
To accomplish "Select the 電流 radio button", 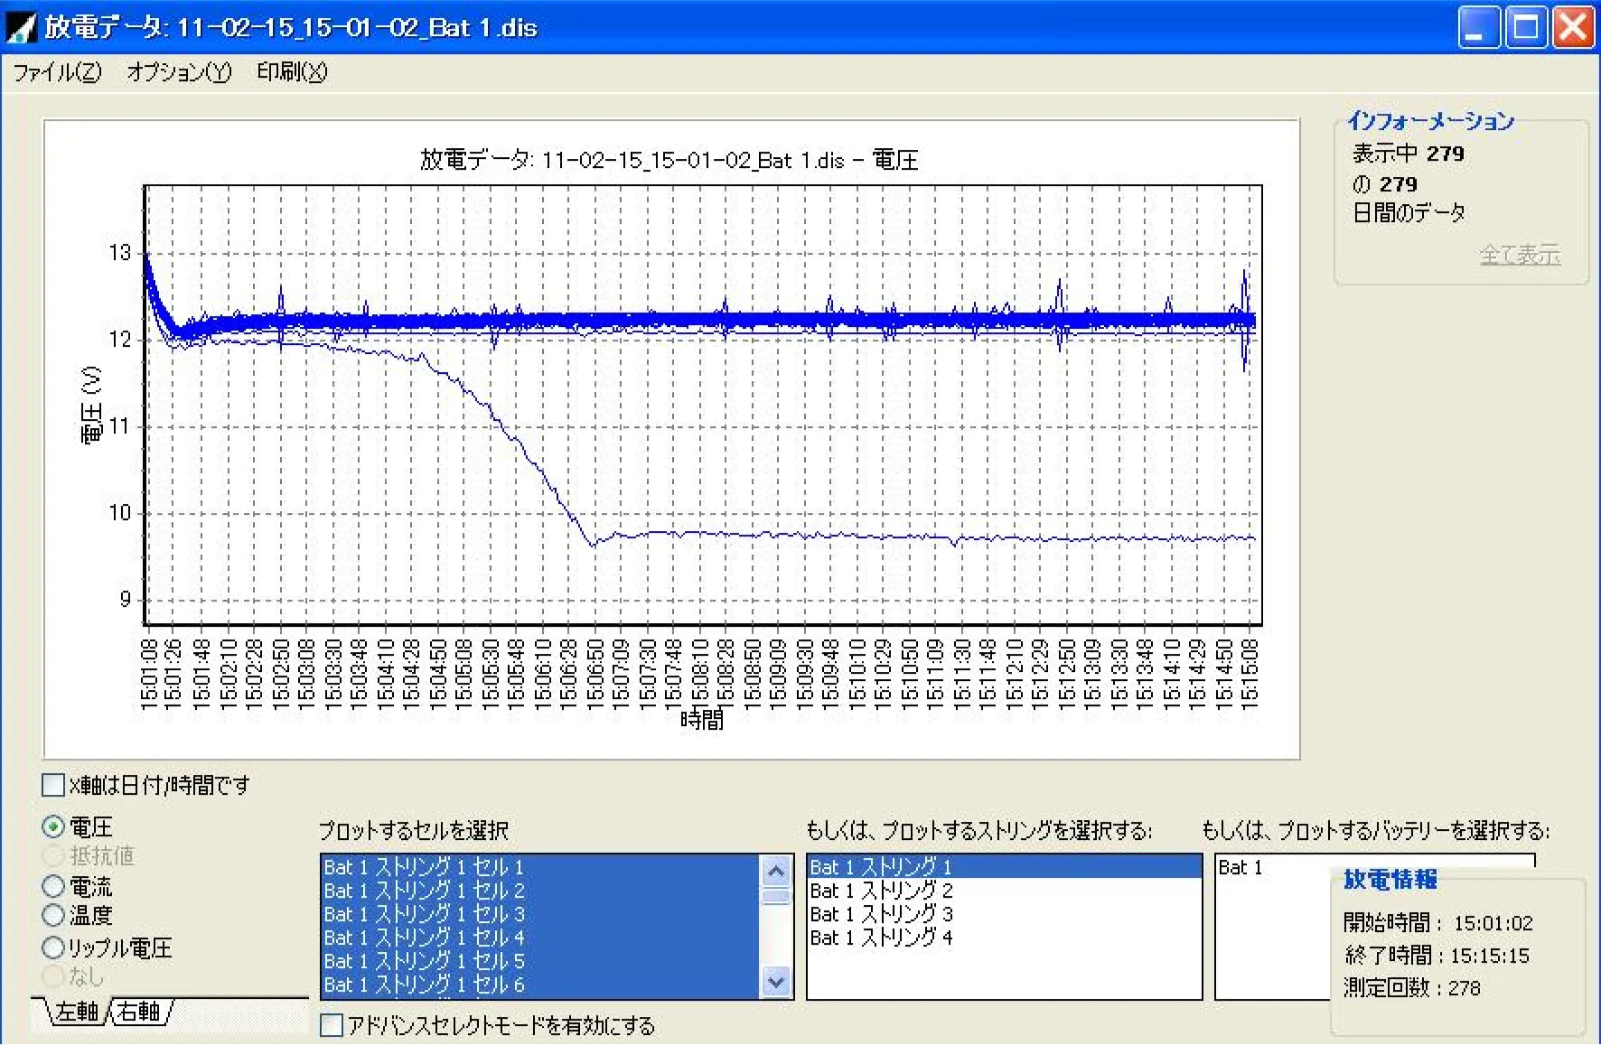I will coord(53,886).
